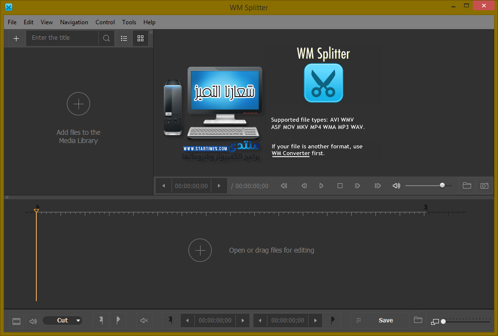Toggle video track display filmstrip icon

(x=16, y=321)
